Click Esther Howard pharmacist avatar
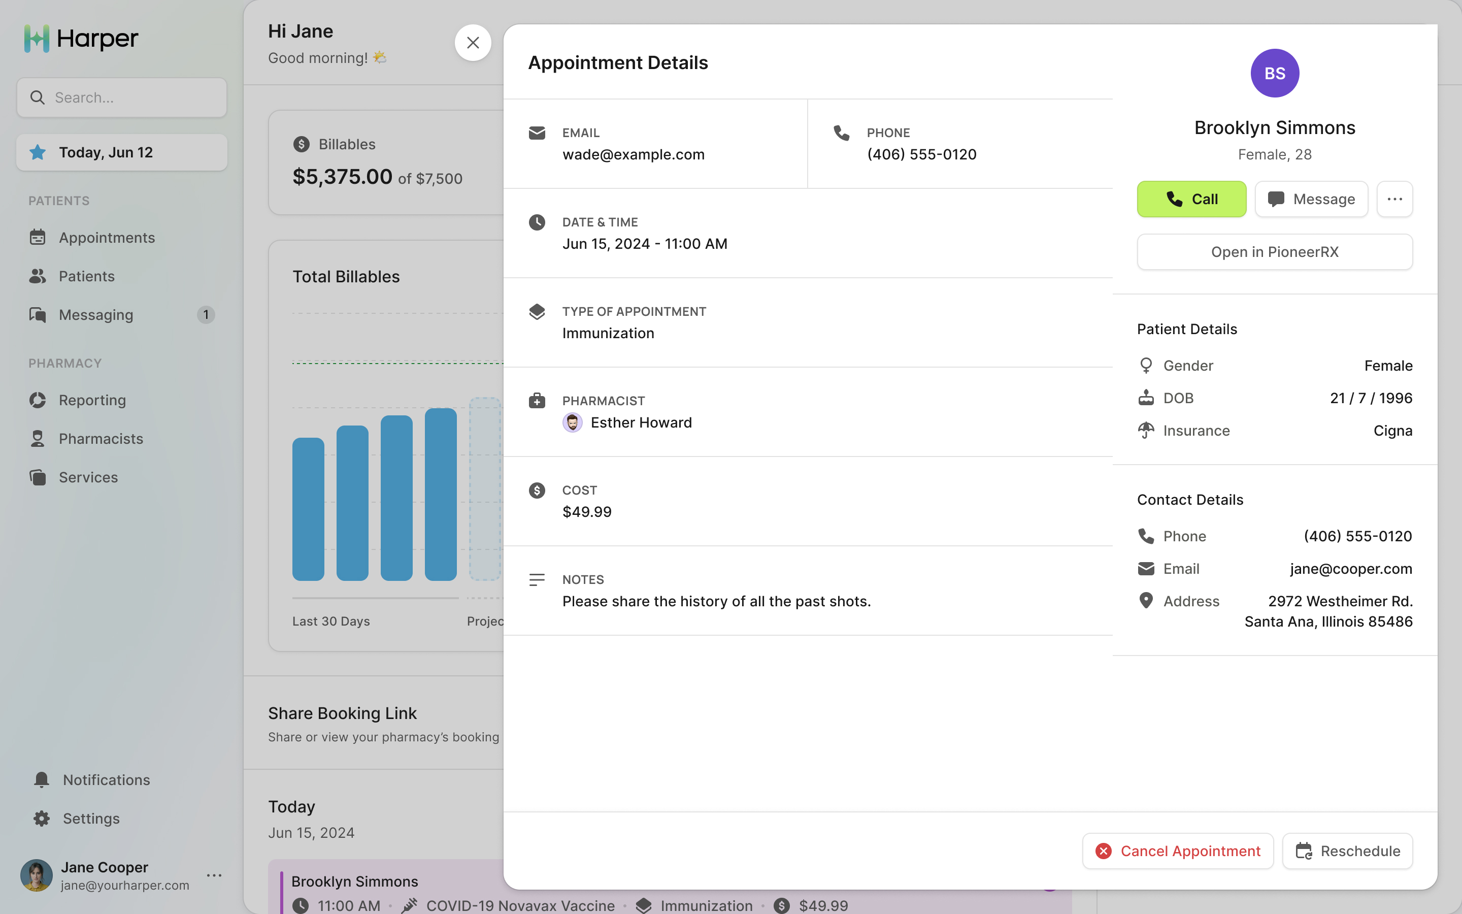This screenshot has height=914, width=1462. [572, 422]
